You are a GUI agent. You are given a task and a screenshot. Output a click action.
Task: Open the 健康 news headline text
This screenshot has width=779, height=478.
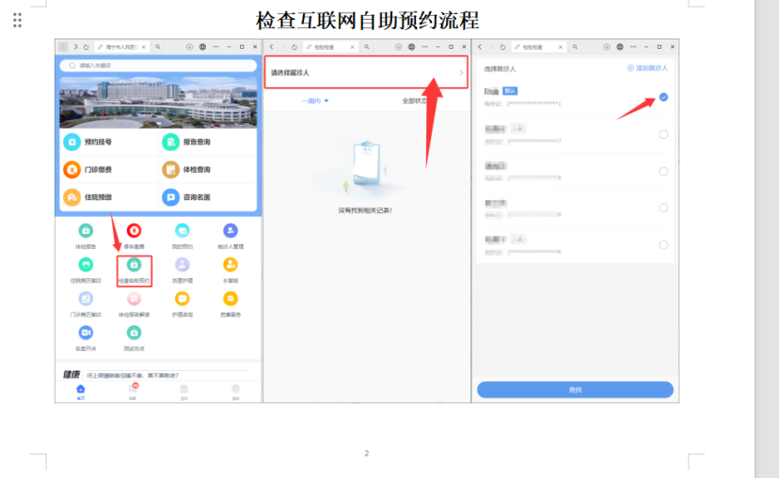click(133, 376)
